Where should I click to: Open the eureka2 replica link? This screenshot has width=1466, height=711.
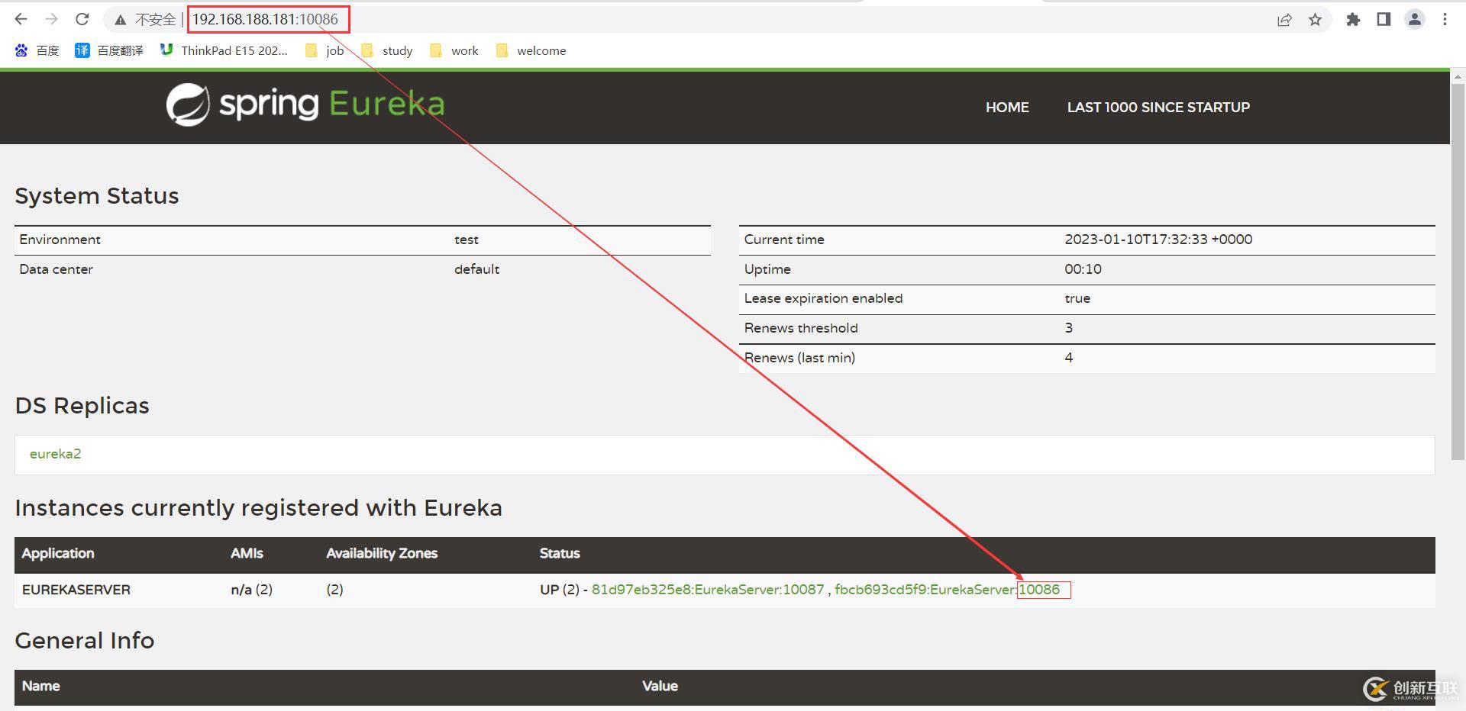(55, 454)
